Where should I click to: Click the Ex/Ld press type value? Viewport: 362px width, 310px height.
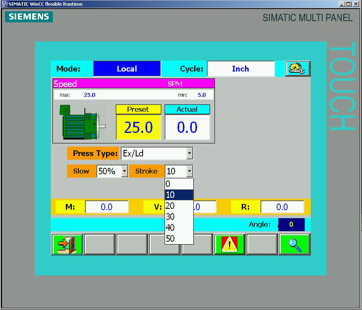tap(154, 153)
